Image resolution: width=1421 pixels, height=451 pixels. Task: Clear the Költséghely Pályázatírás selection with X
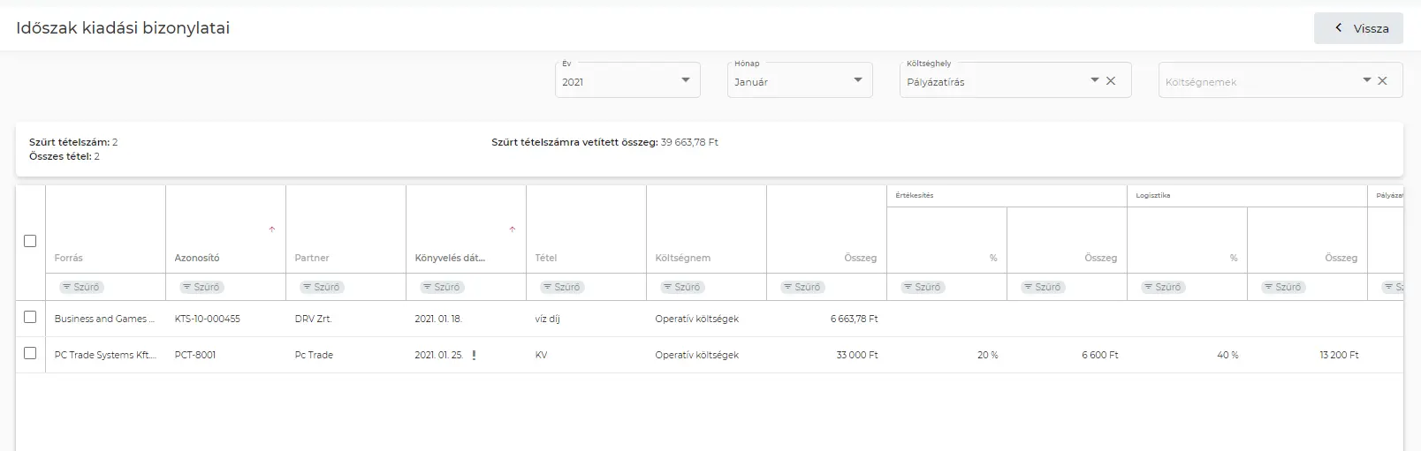[1111, 81]
